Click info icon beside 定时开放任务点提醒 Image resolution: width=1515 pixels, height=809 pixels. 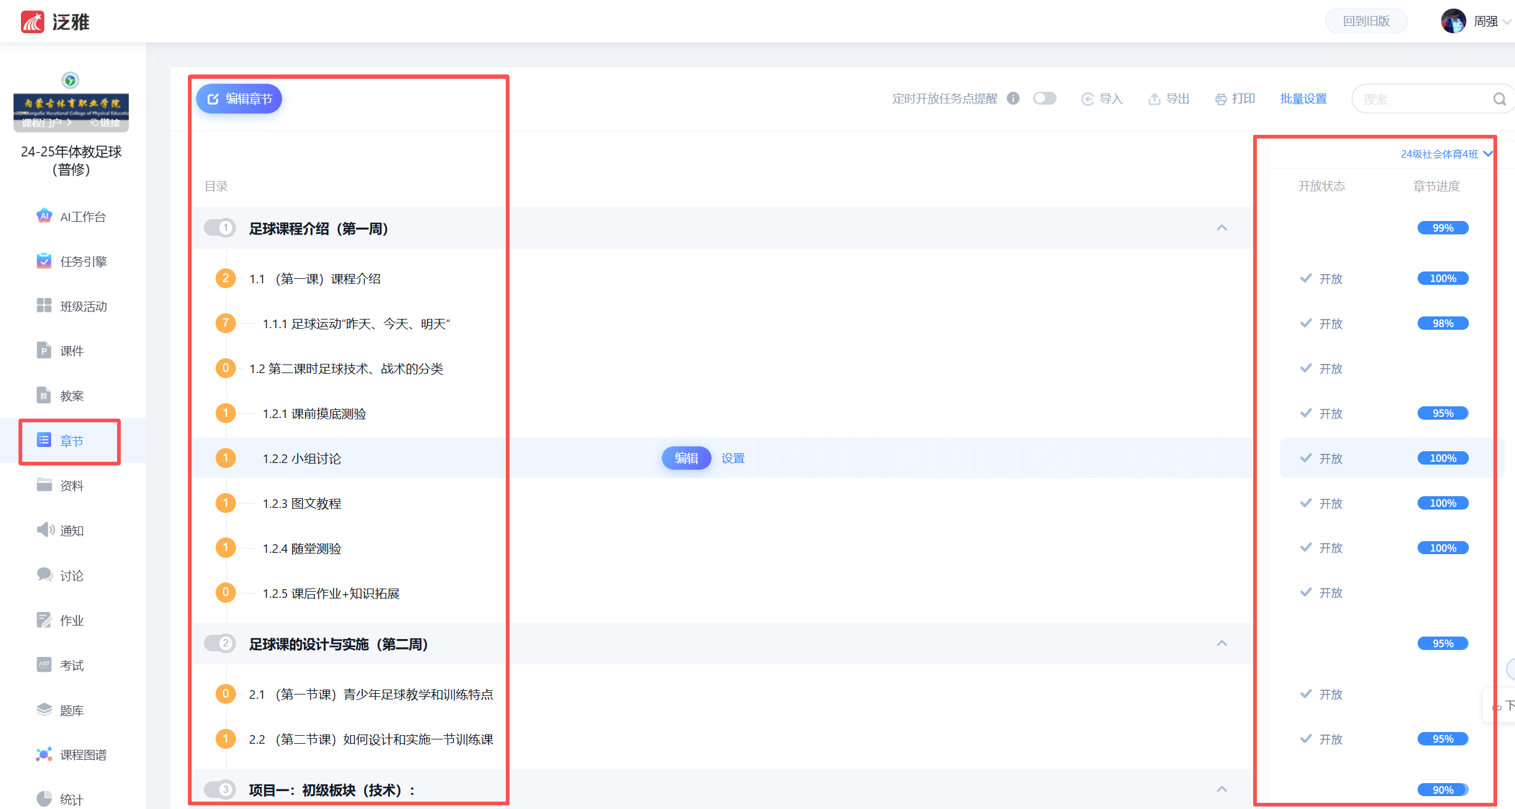click(1013, 99)
